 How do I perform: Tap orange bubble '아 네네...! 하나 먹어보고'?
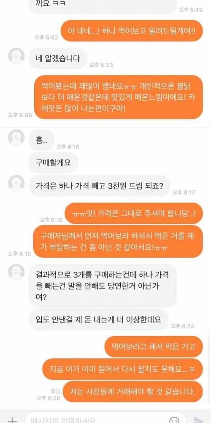pos(132,31)
